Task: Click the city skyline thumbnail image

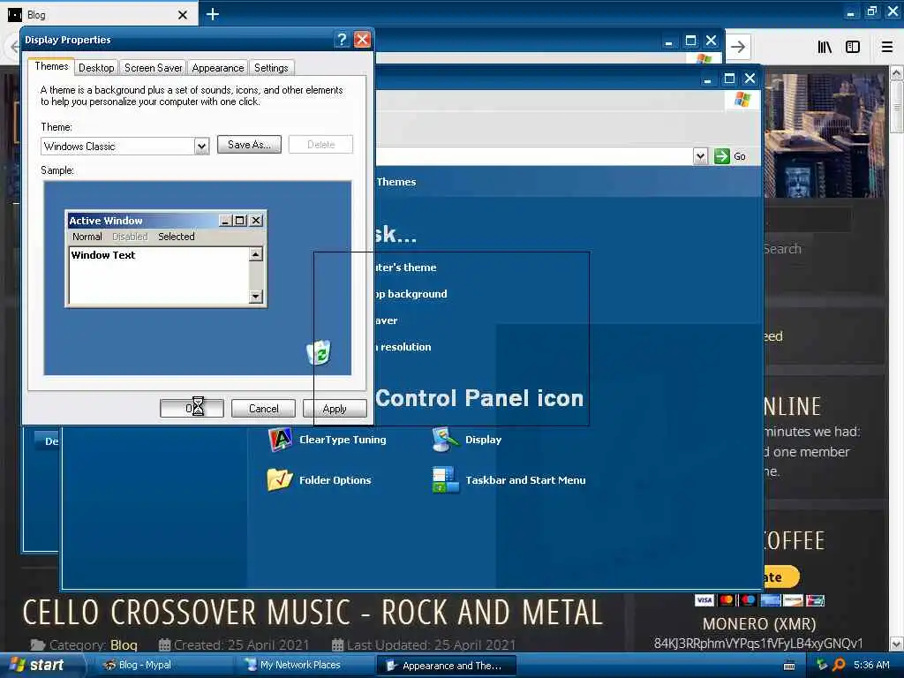Action: (824, 136)
